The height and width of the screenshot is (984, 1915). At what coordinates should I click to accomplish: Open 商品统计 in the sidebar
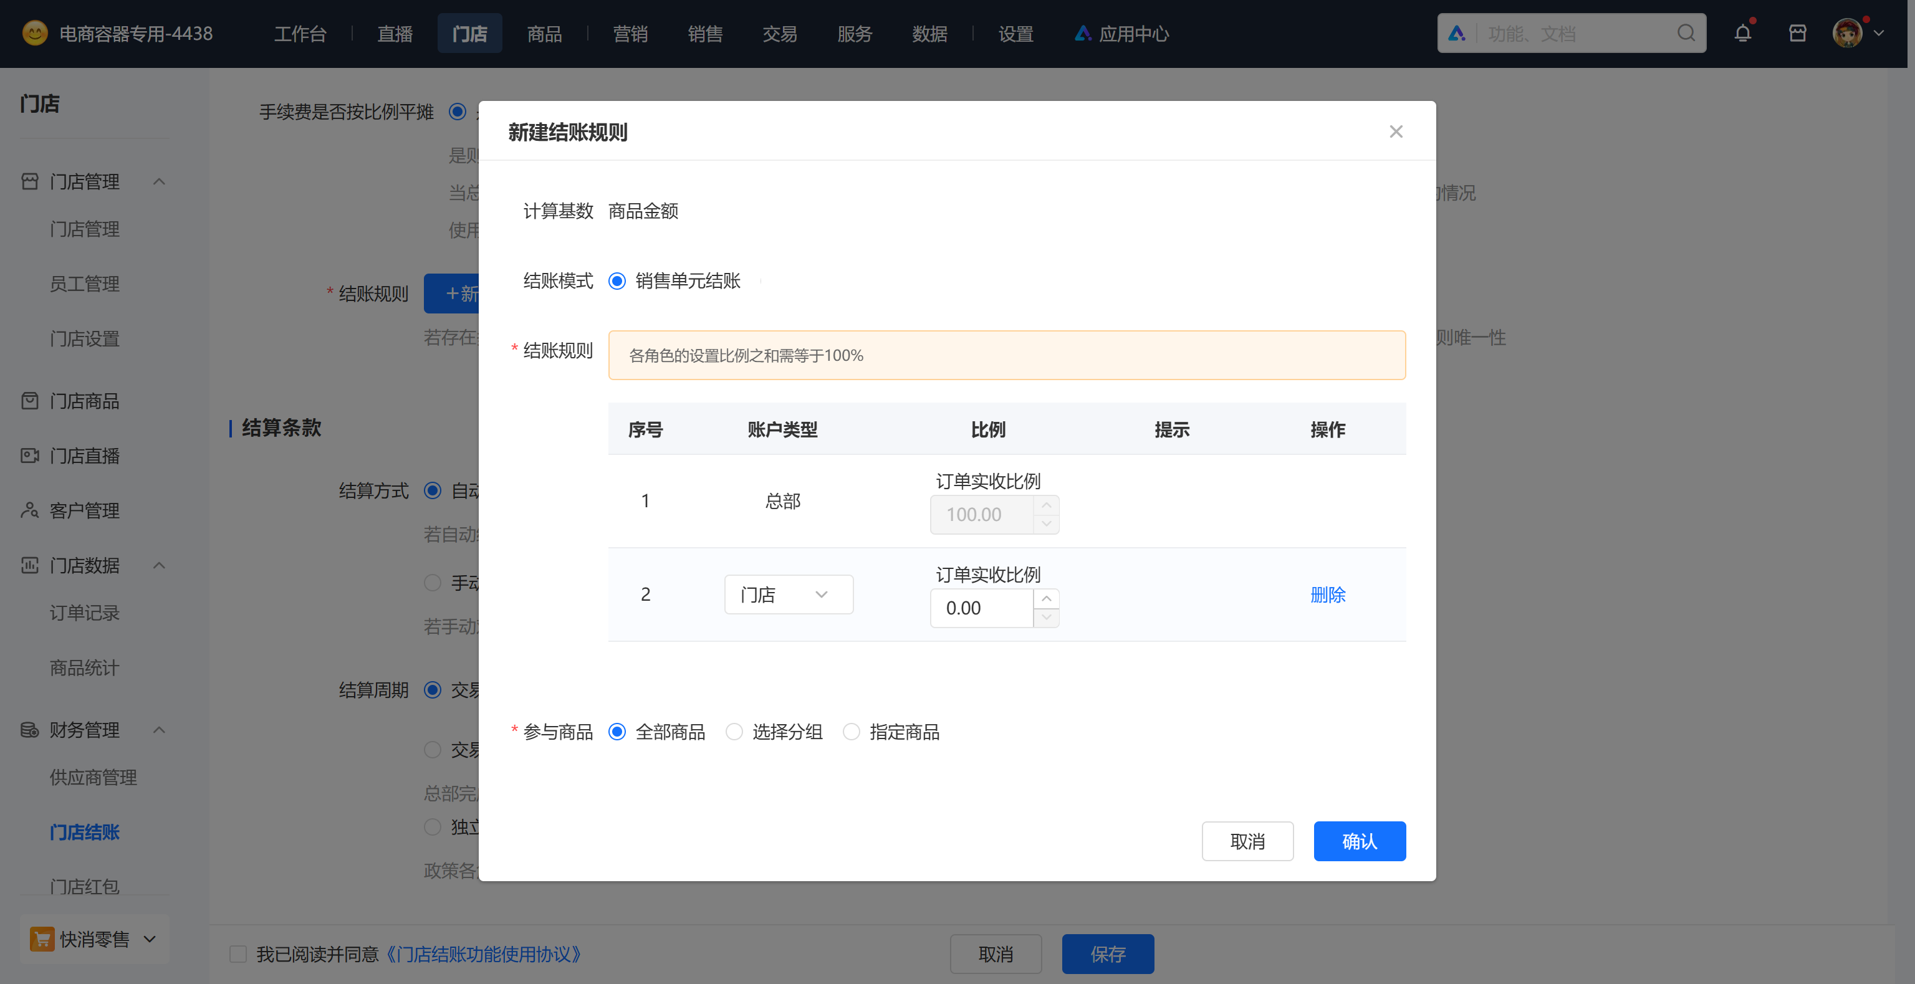pos(85,668)
